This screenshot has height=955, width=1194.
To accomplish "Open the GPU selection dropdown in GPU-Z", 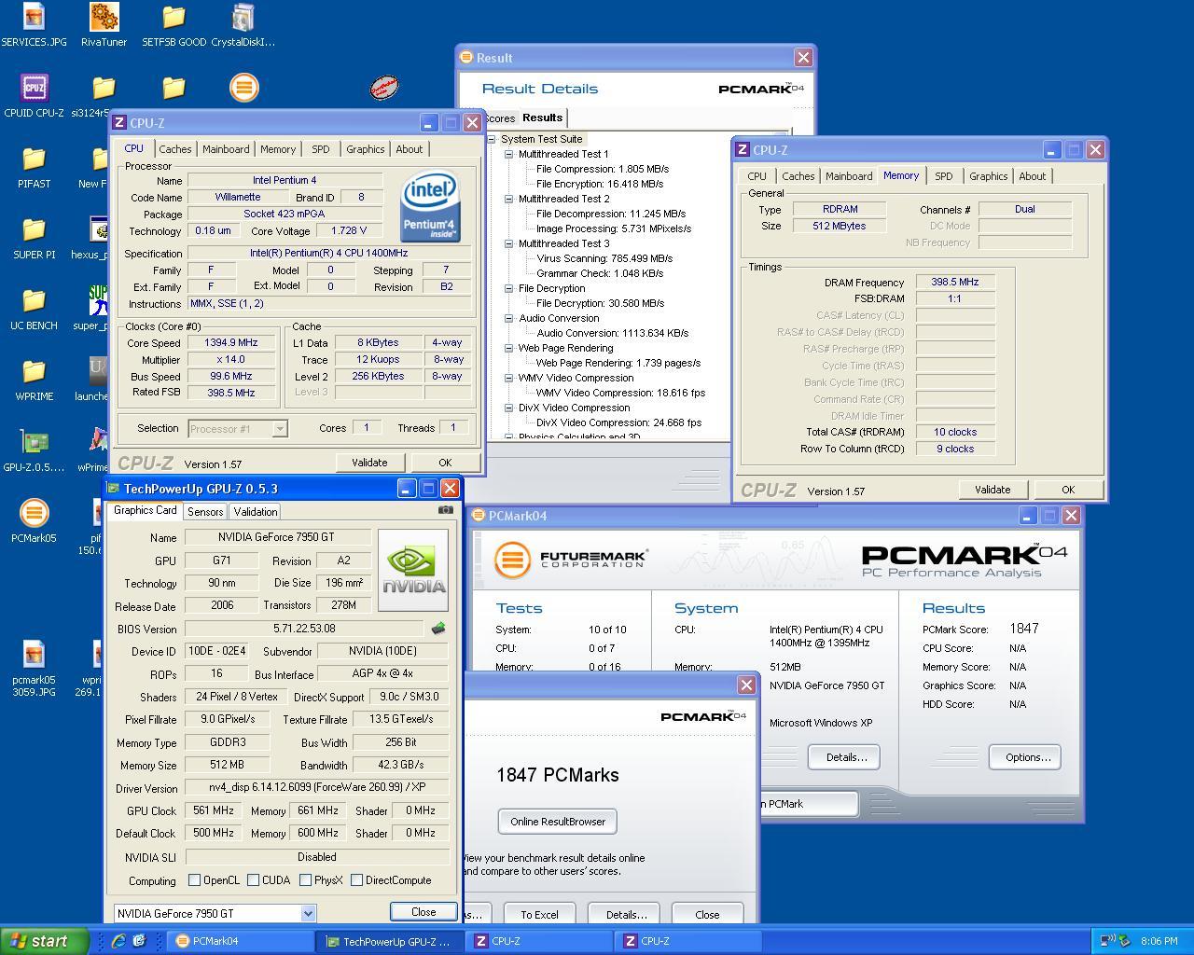I will click(309, 914).
